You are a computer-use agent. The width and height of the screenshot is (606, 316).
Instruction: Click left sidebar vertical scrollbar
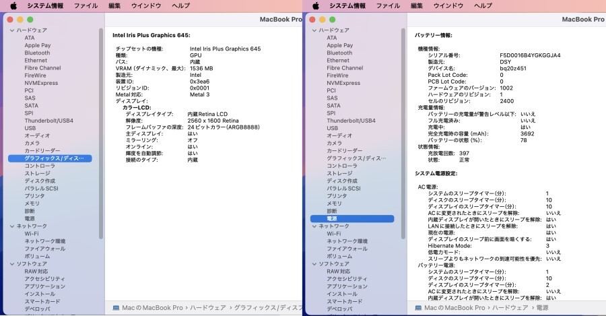pos(101,133)
